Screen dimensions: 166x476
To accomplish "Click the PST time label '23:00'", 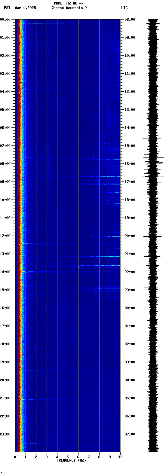I will click(x=5, y=434).
